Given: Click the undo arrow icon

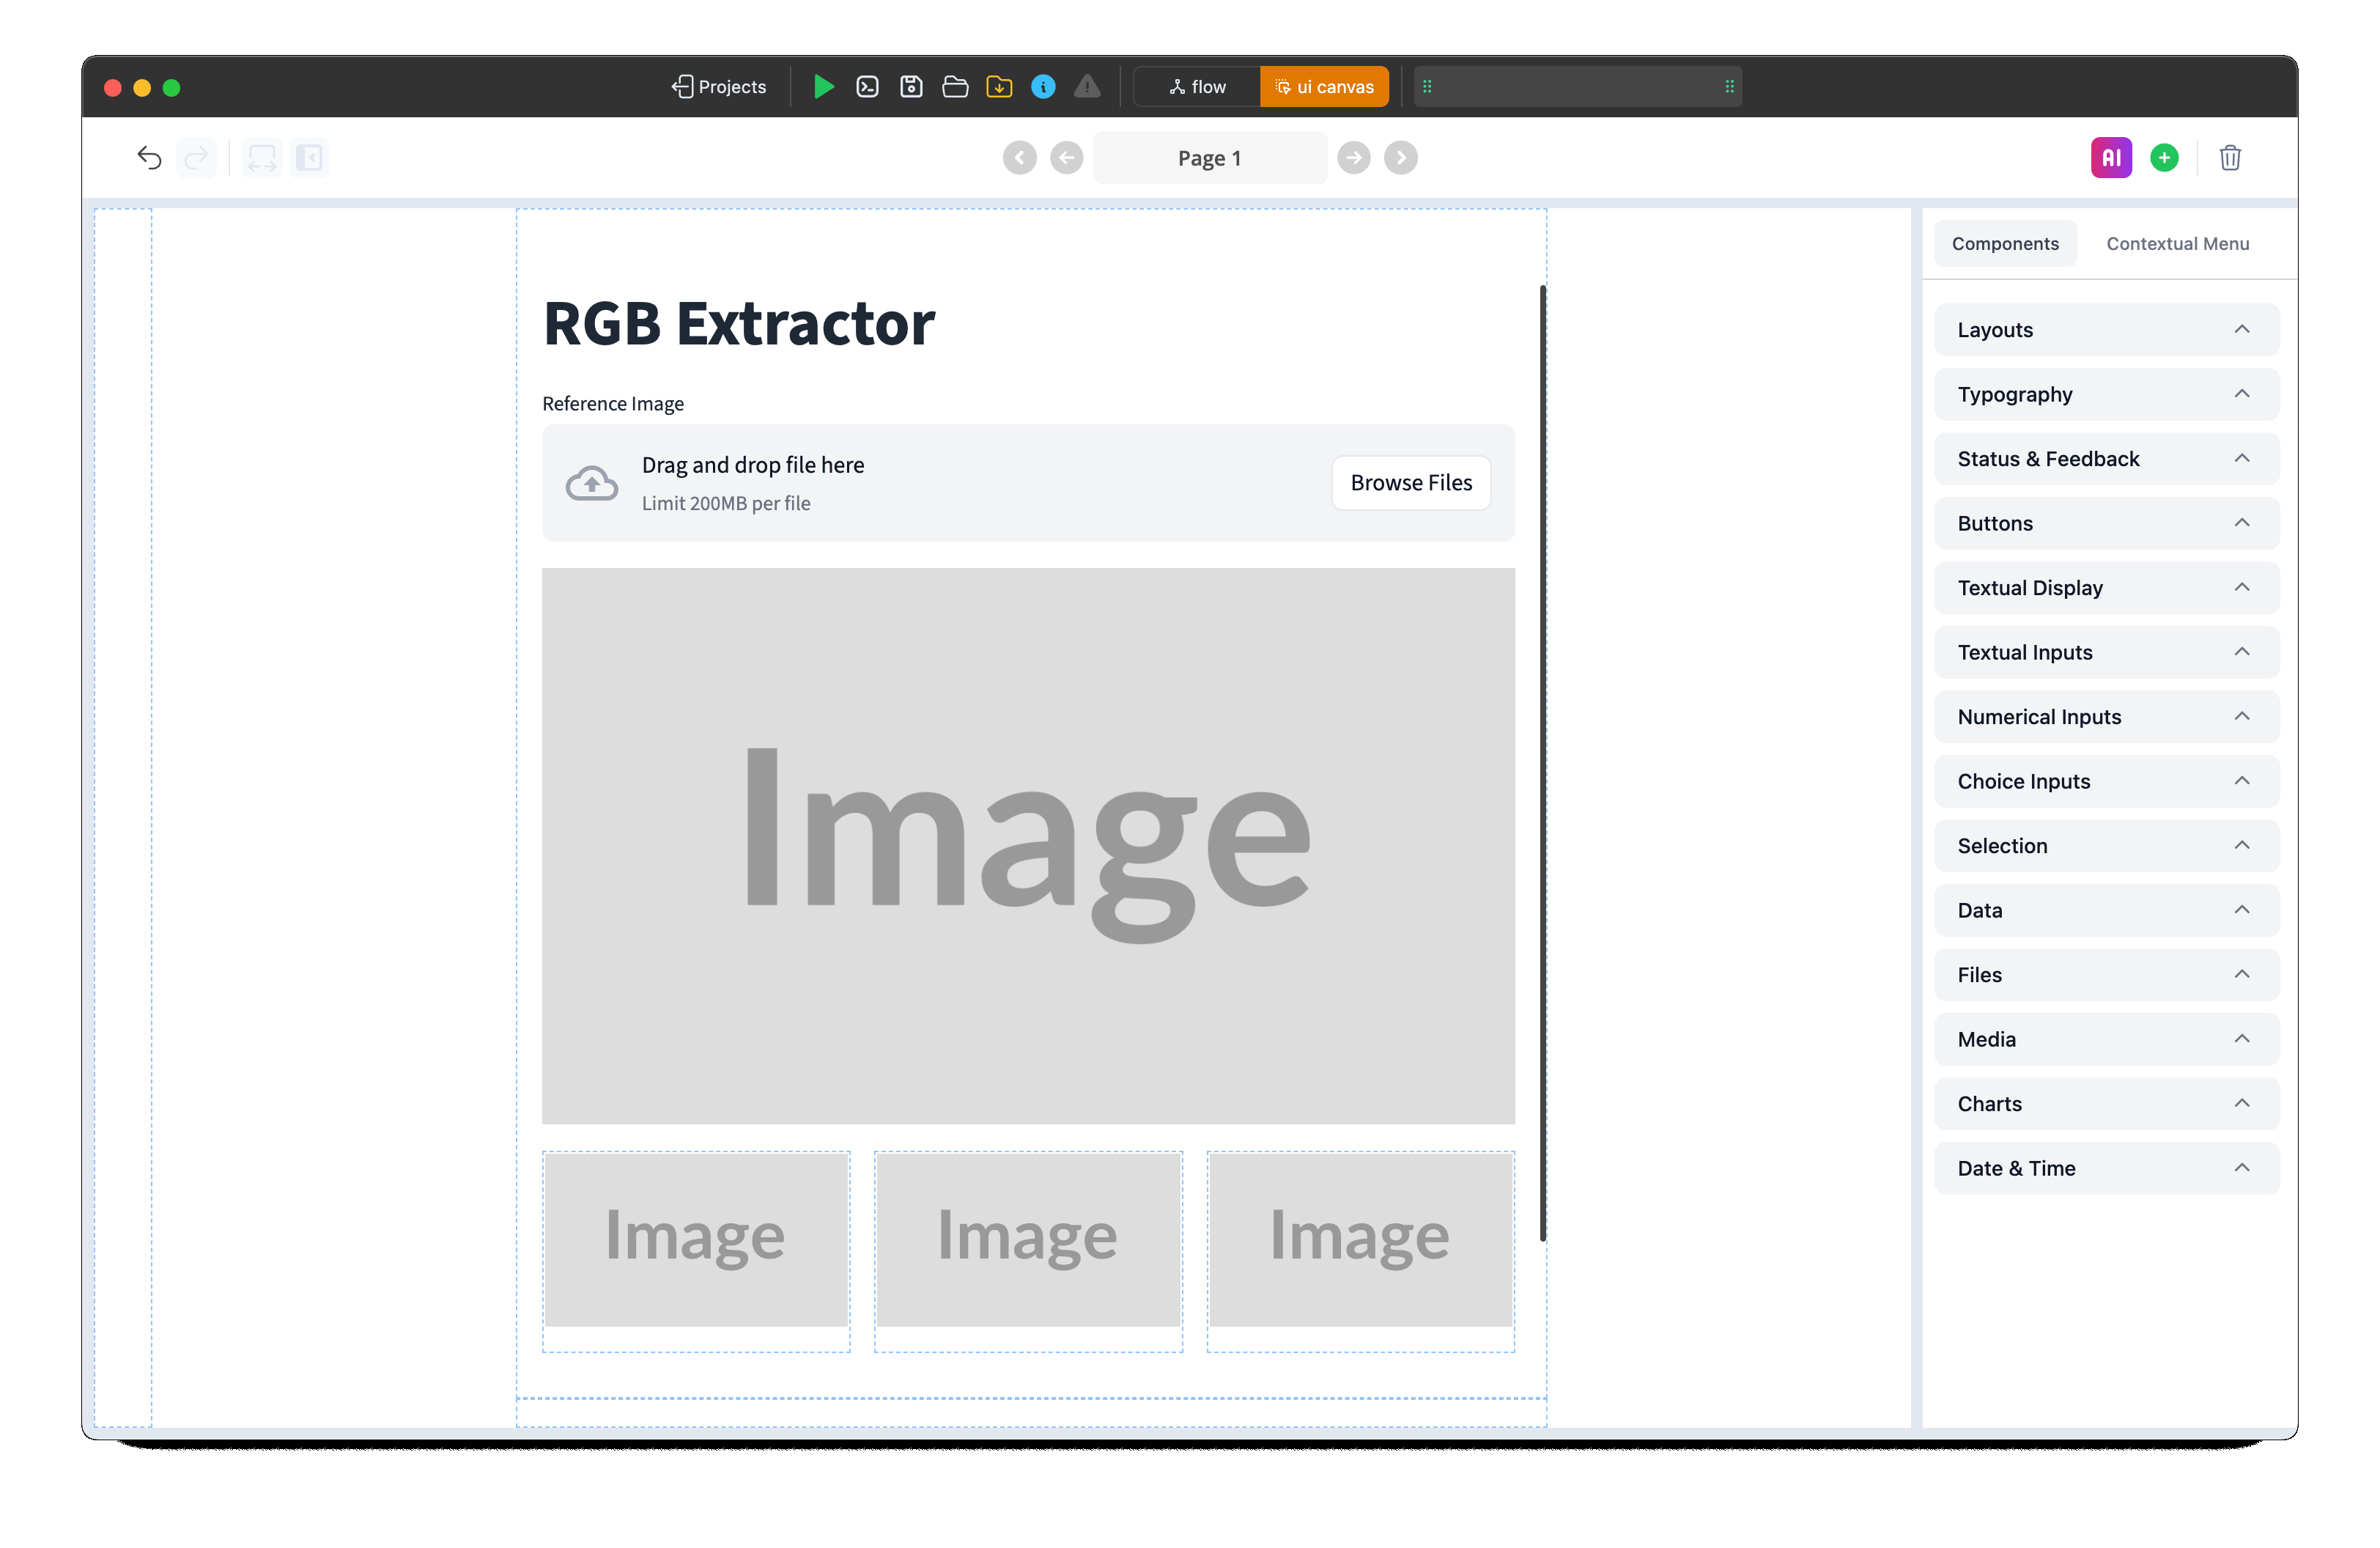Looking at the screenshot, I should click(x=149, y=158).
